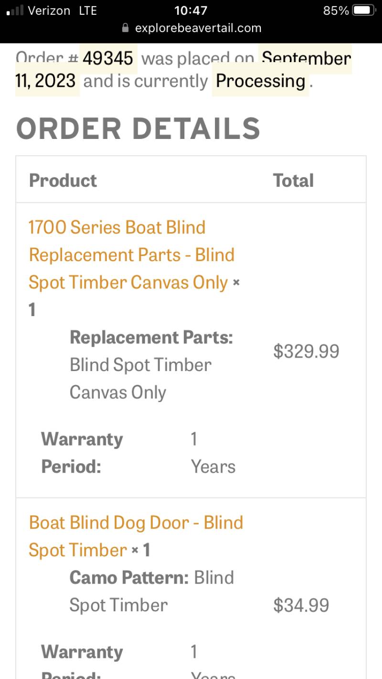Tap the battery icon in status bar
Image resolution: width=382 pixels, height=679 pixels.
tap(364, 10)
